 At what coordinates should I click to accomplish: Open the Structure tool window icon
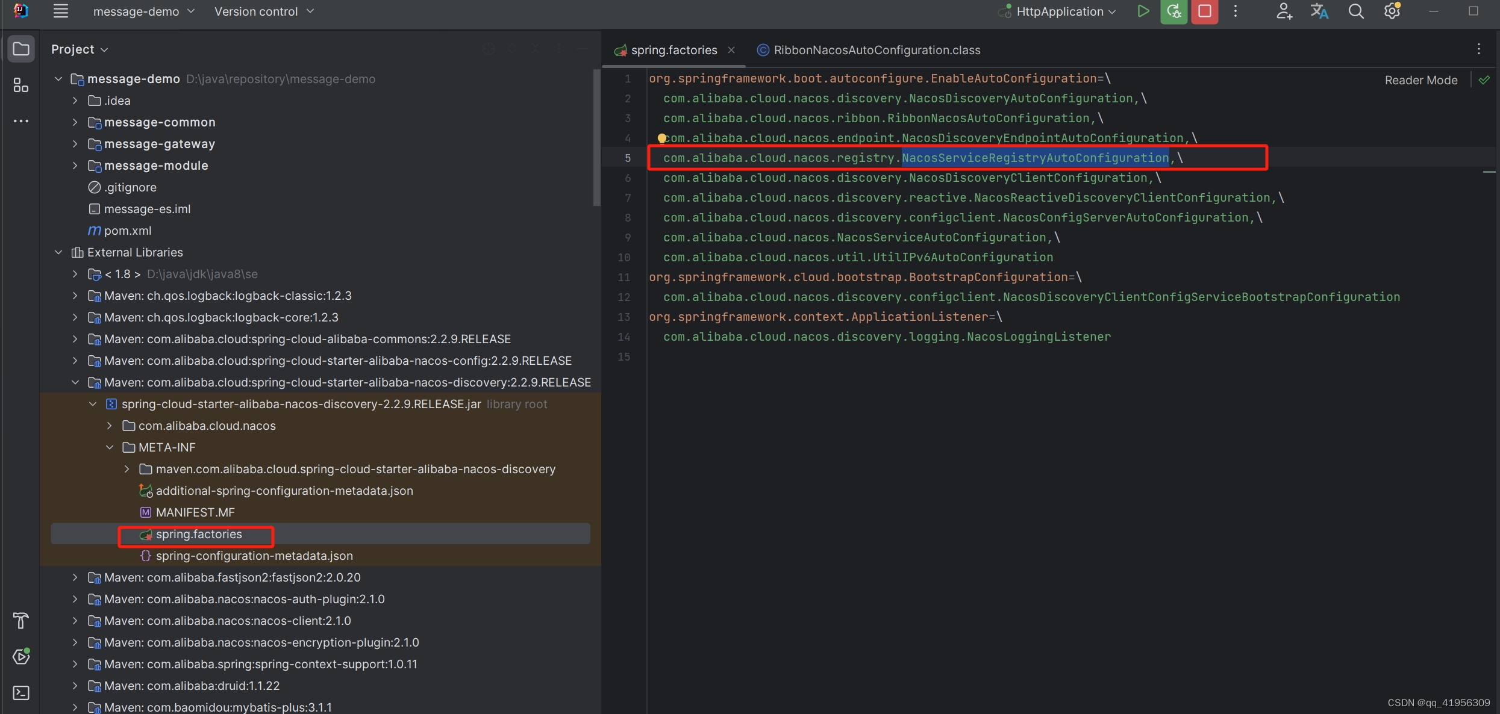click(21, 85)
